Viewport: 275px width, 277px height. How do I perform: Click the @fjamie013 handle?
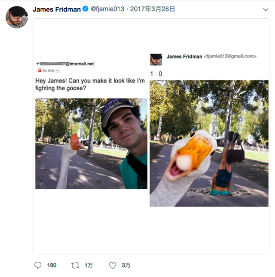tap(107, 9)
